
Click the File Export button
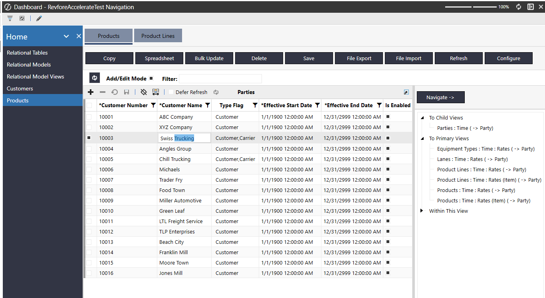[x=359, y=58]
